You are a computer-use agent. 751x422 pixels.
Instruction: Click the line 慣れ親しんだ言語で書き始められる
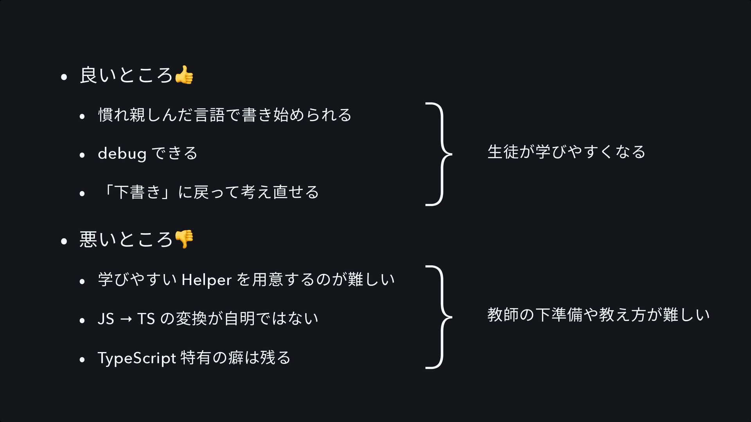[225, 115]
